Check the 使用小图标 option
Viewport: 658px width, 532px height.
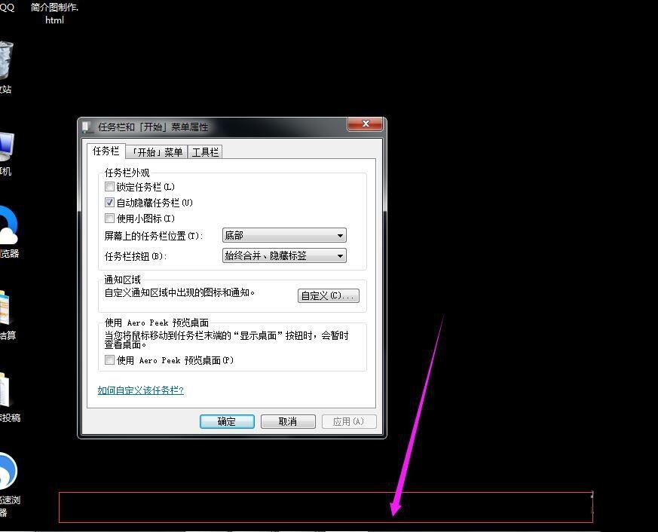pyautogui.click(x=109, y=218)
